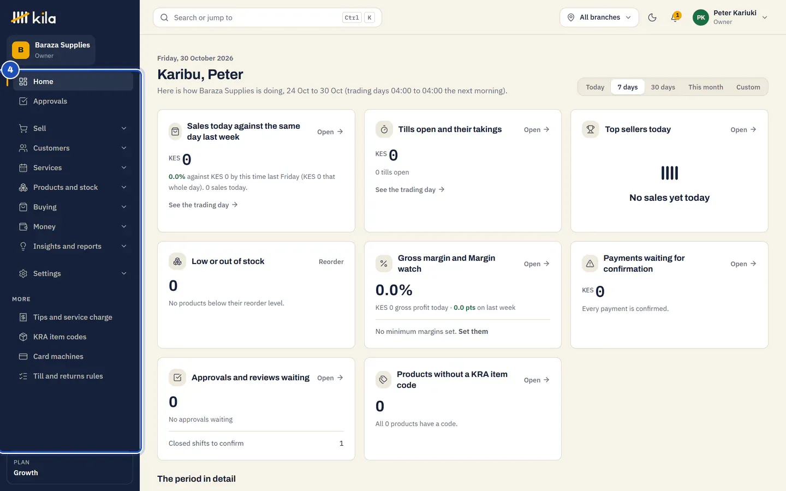Select the Today period tab
786x491 pixels.
595,87
